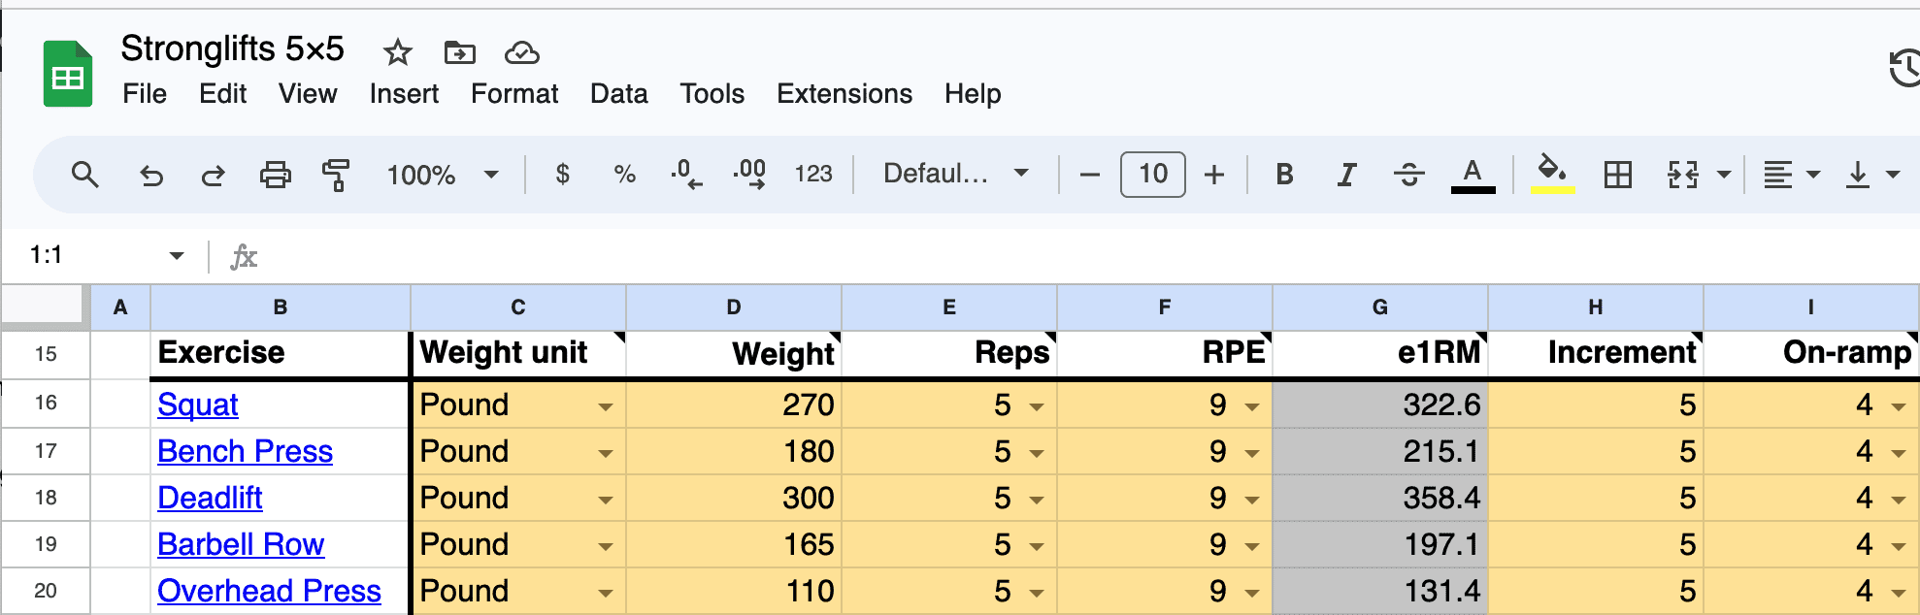Format as currency dollar sign
The width and height of the screenshot is (1920, 615).
[x=562, y=175]
